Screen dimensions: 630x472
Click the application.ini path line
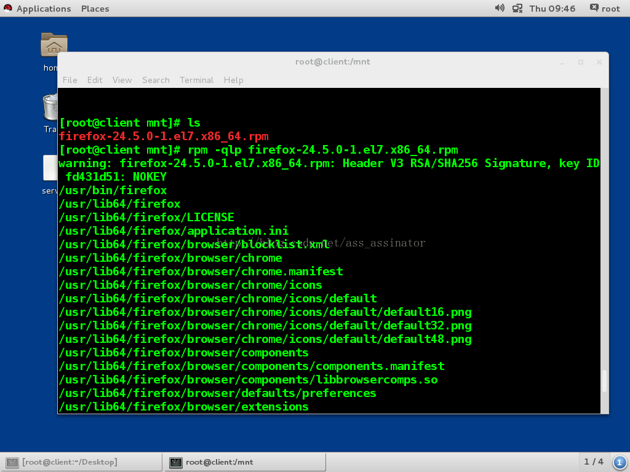tap(173, 231)
